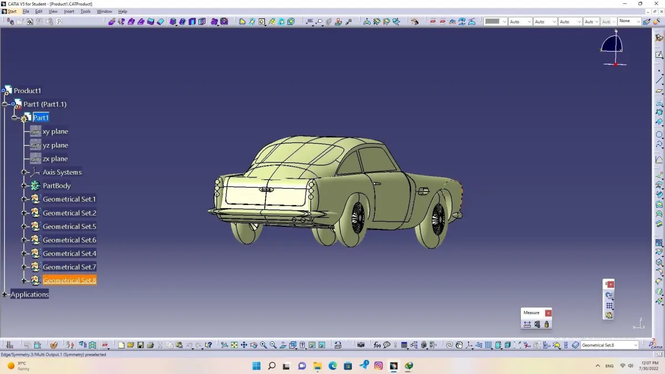
Task: Open the File menu
Action: click(x=25, y=11)
